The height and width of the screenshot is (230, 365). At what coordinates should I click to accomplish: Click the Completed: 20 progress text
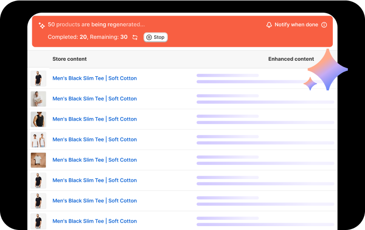click(x=67, y=37)
